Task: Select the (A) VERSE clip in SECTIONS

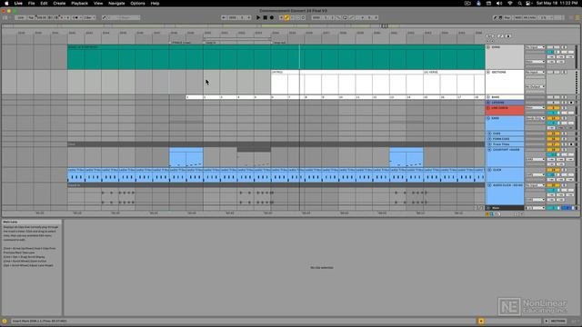Action: (454, 83)
